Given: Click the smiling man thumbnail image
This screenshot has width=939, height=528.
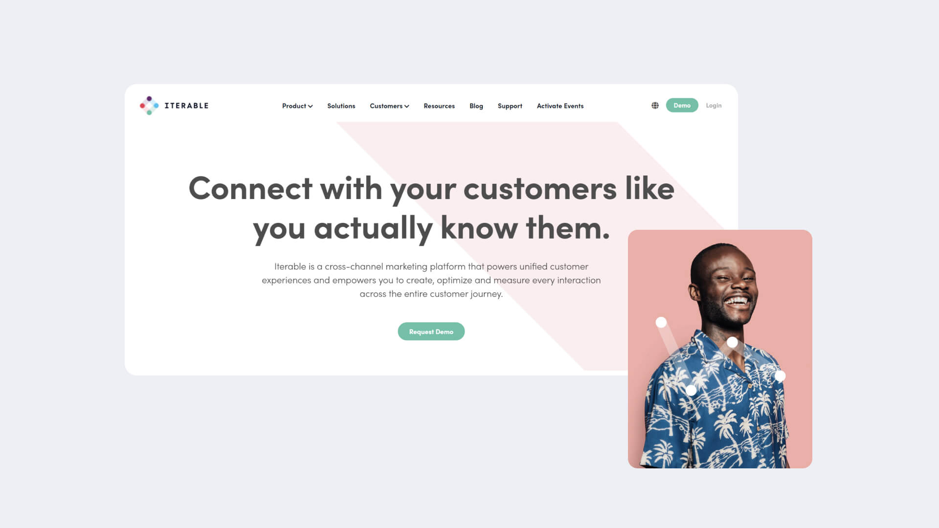Looking at the screenshot, I should pyautogui.click(x=719, y=348).
